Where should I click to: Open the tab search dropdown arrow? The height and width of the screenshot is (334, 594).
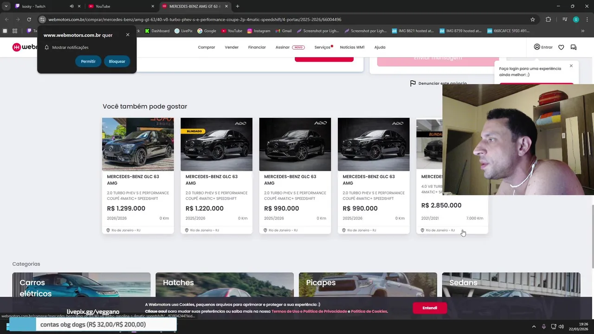(x=6, y=6)
